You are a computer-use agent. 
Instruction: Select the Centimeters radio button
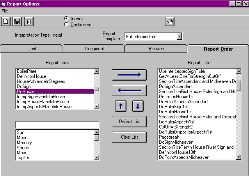click(66, 25)
